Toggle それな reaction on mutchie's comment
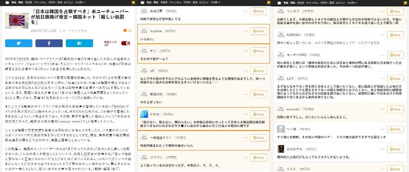This screenshot has width=409, height=172. coord(258,31)
